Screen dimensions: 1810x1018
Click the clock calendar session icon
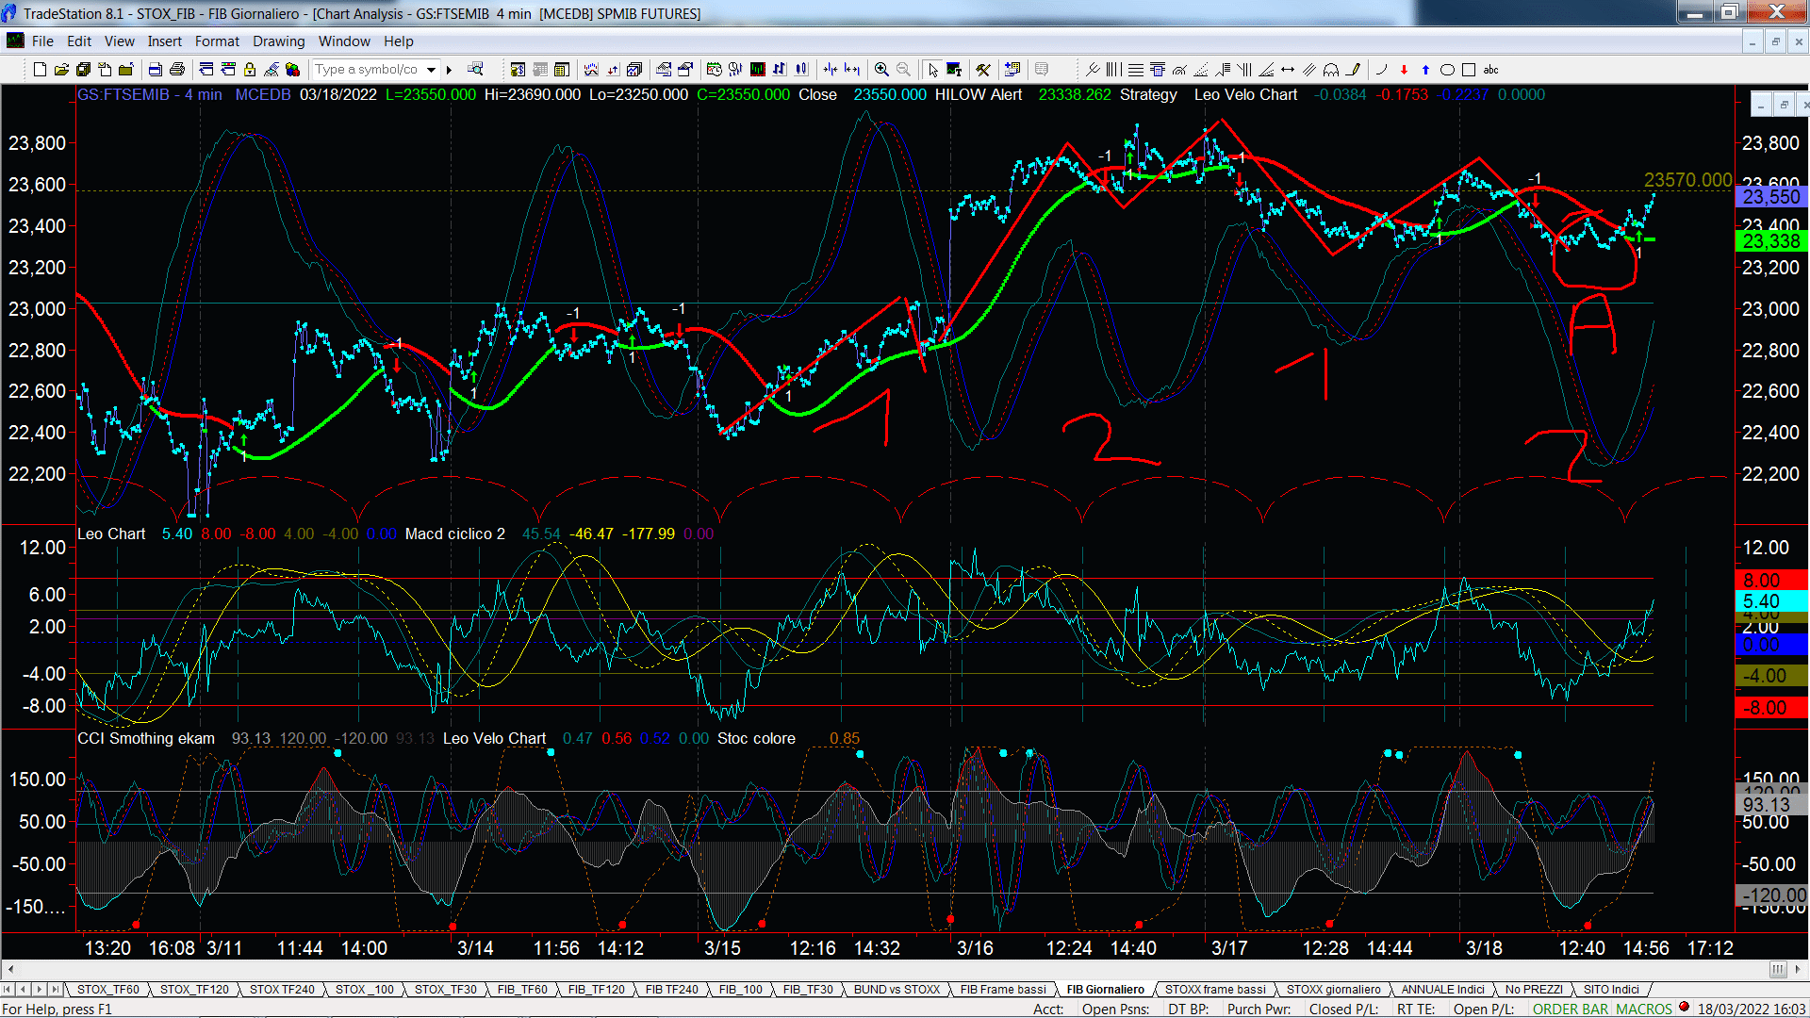(714, 70)
